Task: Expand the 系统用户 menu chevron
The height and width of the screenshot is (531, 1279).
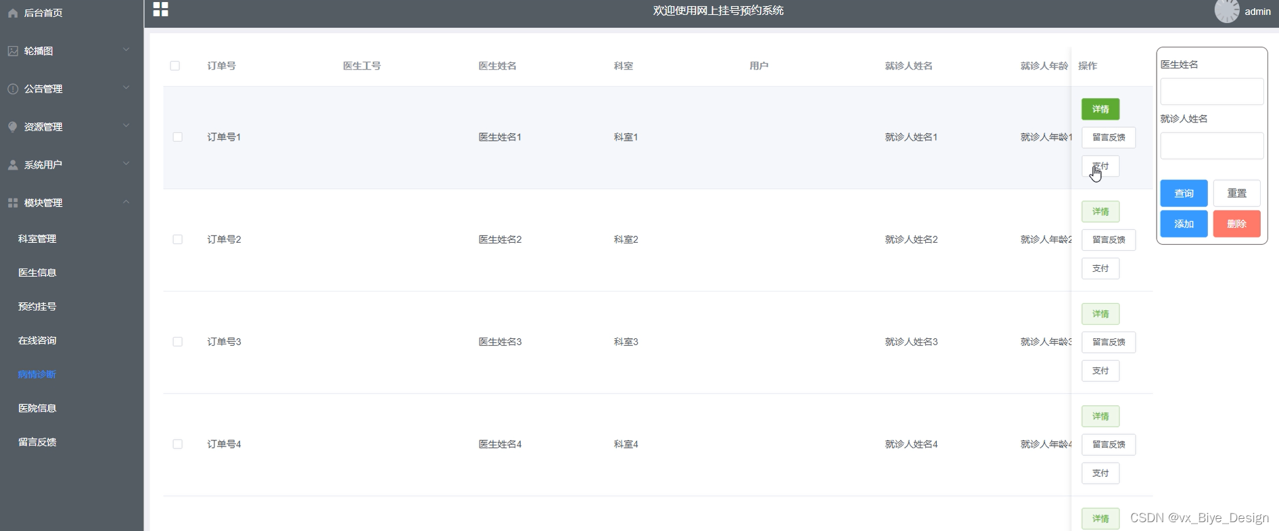Action: [126, 164]
